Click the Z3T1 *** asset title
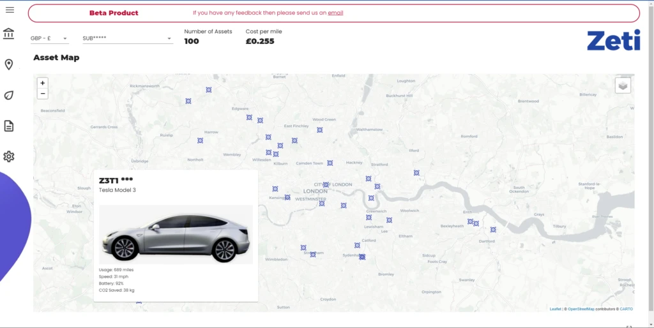This screenshot has height=328, width=654. 116,181
